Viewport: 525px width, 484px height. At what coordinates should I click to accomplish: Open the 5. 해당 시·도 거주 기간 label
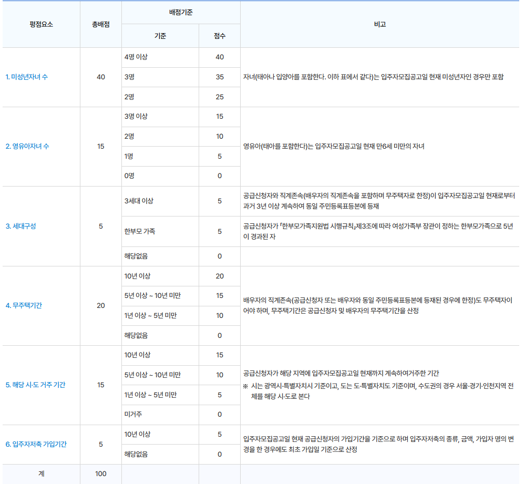(37, 385)
